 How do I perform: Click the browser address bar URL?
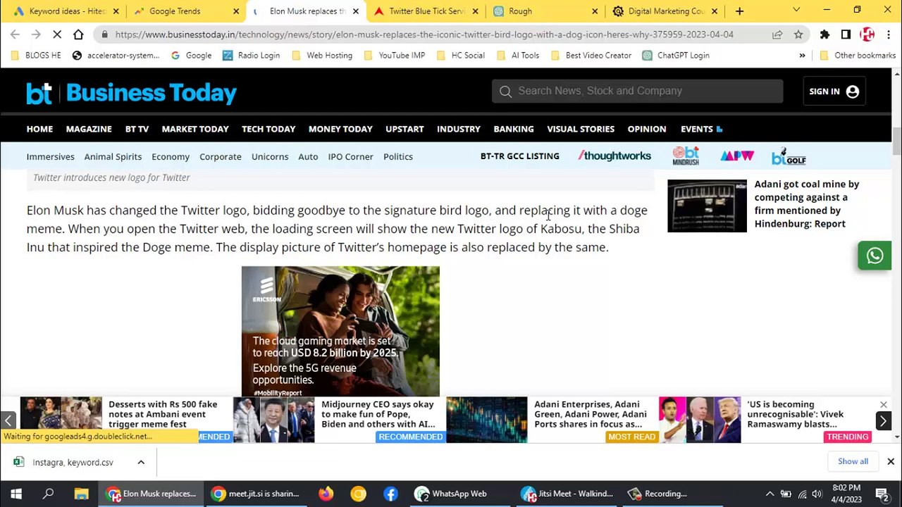(424, 35)
